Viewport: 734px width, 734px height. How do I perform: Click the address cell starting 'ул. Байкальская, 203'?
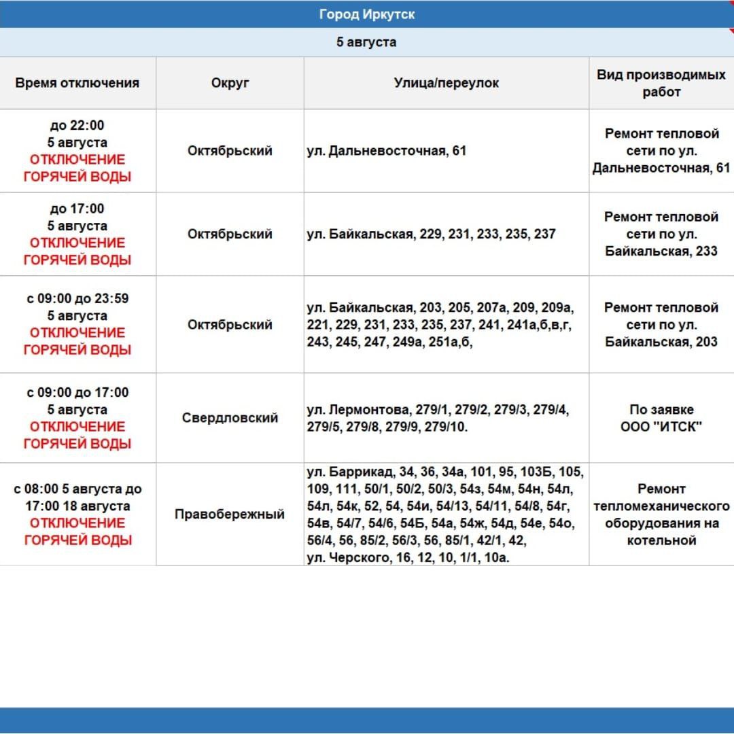tap(446, 325)
